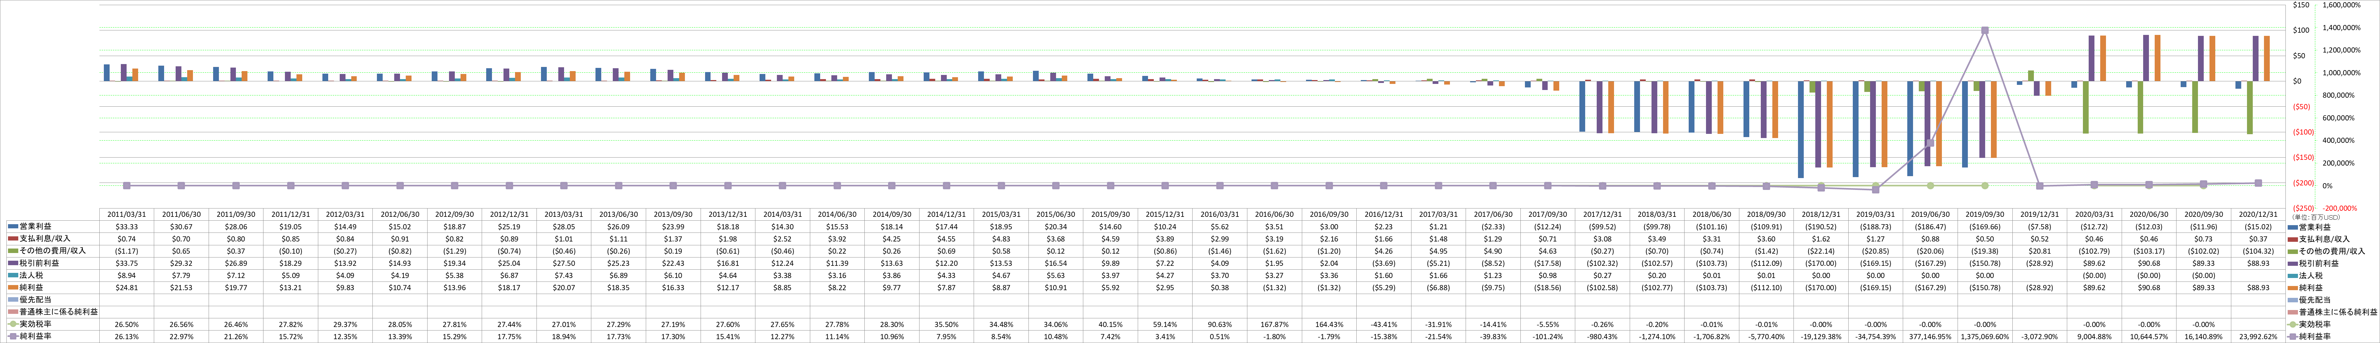Screen dimensions: 2380x343
Task: Click the -34,754.39% net margin cell
Action: pos(1876,337)
